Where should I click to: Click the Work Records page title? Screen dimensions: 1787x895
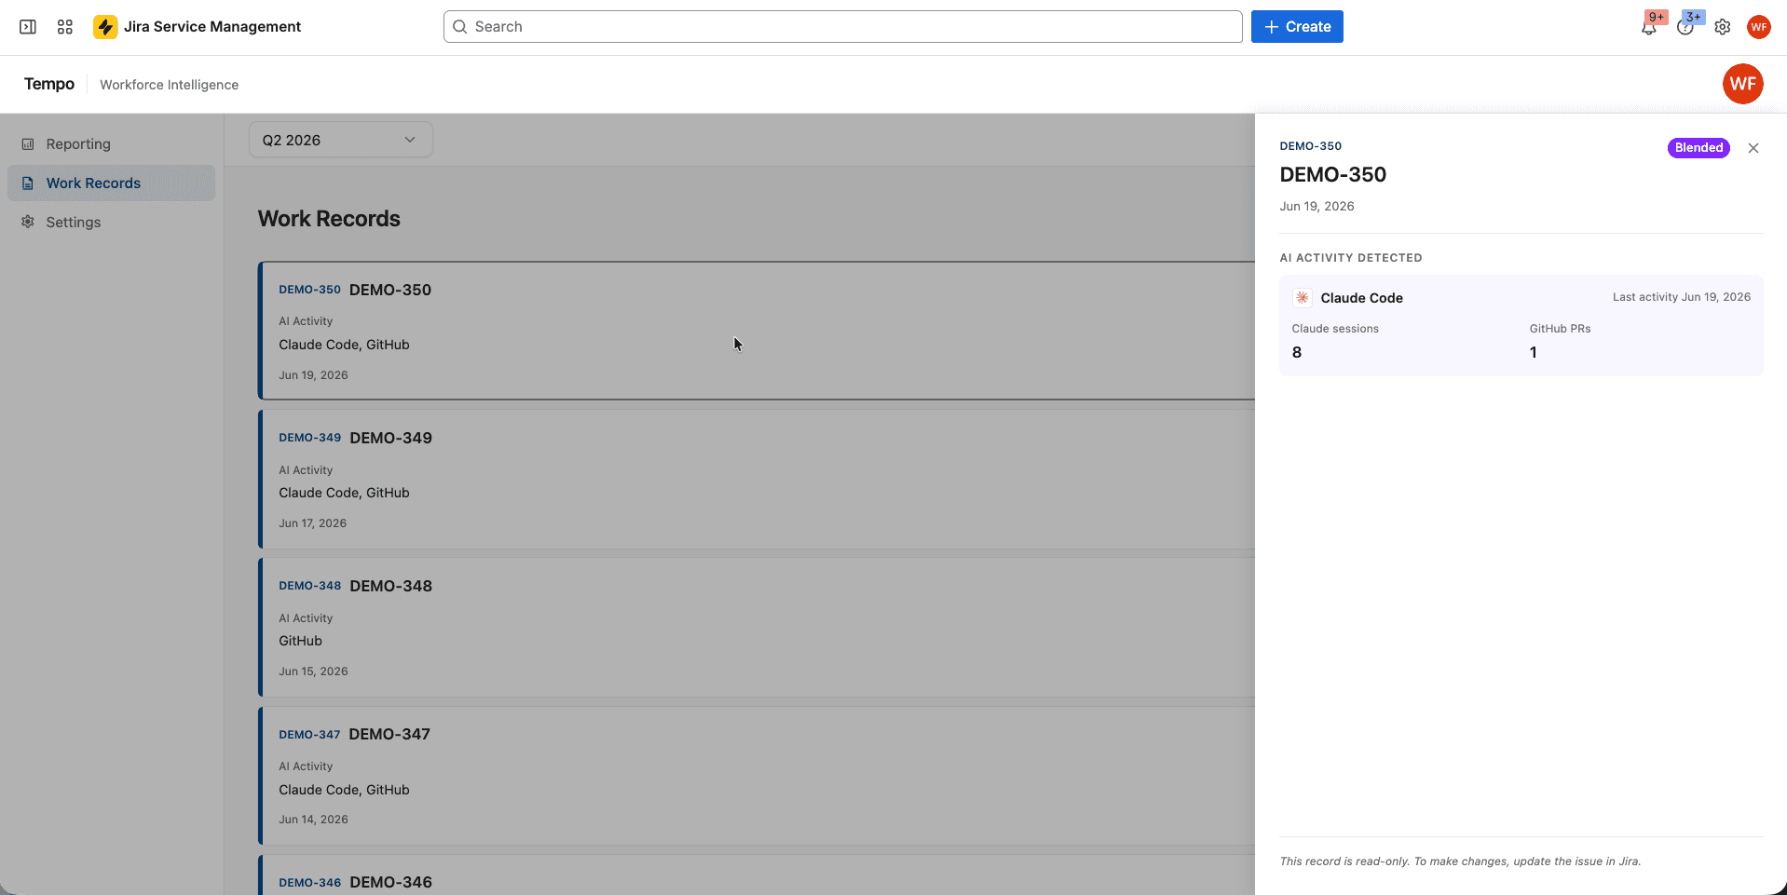click(x=329, y=219)
